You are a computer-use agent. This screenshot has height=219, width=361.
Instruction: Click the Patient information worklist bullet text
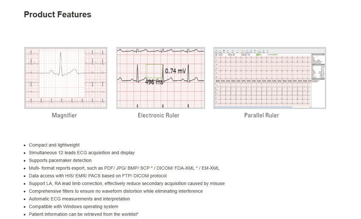click(84, 214)
